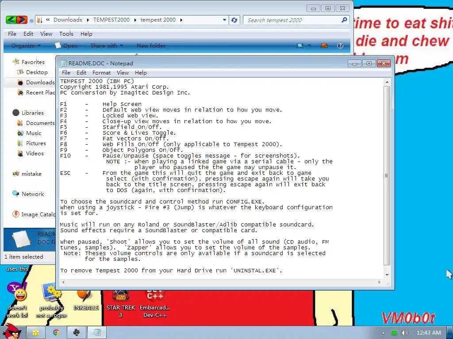
Task: Expand address bar history dropdown
Action: click(224, 20)
